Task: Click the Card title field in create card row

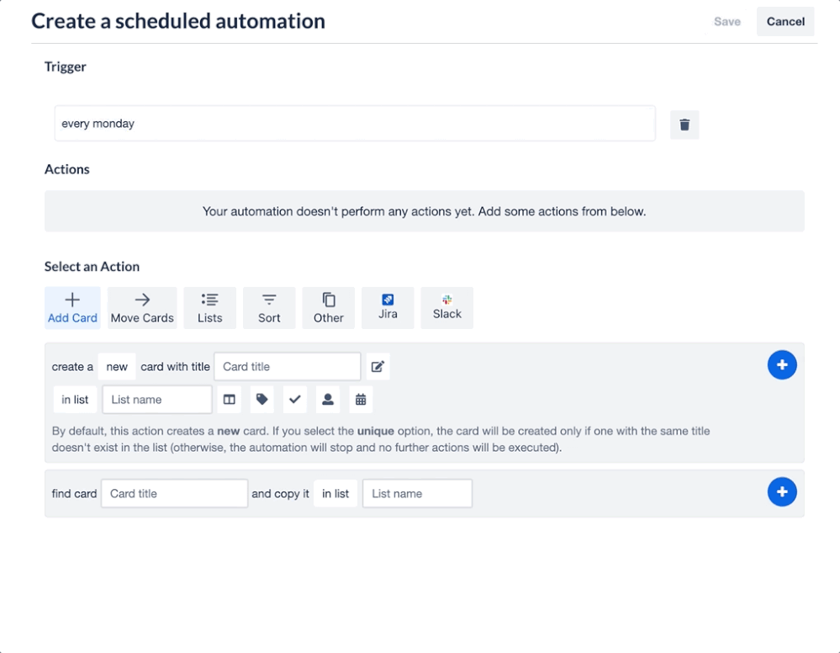Action: pyautogui.click(x=287, y=367)
